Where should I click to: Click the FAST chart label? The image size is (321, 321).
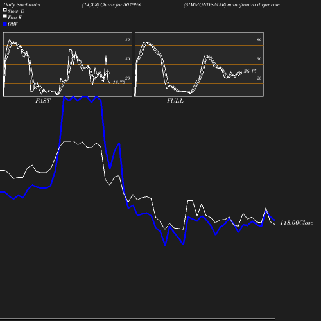(x=43, y=101)
